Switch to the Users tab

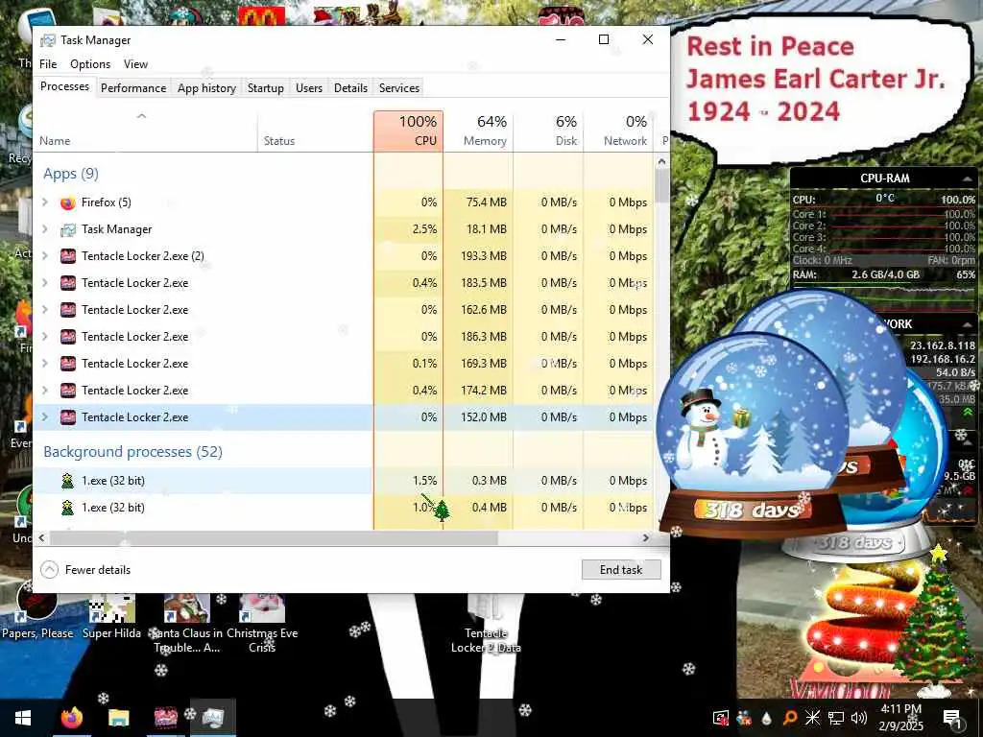click(309, 88)
